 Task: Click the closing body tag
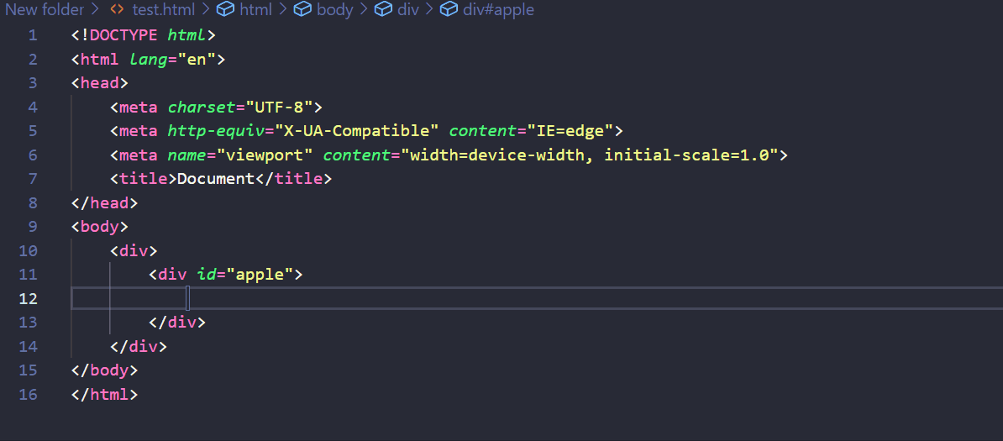(104, 370)
